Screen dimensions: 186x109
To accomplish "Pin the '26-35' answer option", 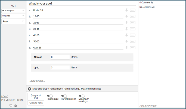I will click(126, 22).
